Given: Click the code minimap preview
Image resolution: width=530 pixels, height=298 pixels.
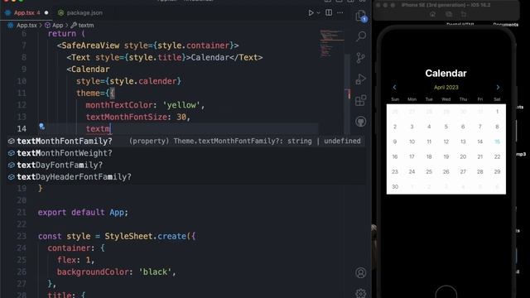Looking at the screenshot, I should click(331, 42).
